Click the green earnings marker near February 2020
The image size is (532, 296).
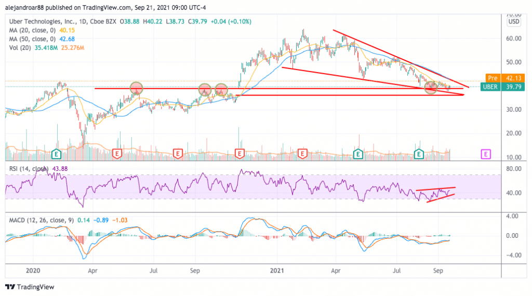(56, 154)
